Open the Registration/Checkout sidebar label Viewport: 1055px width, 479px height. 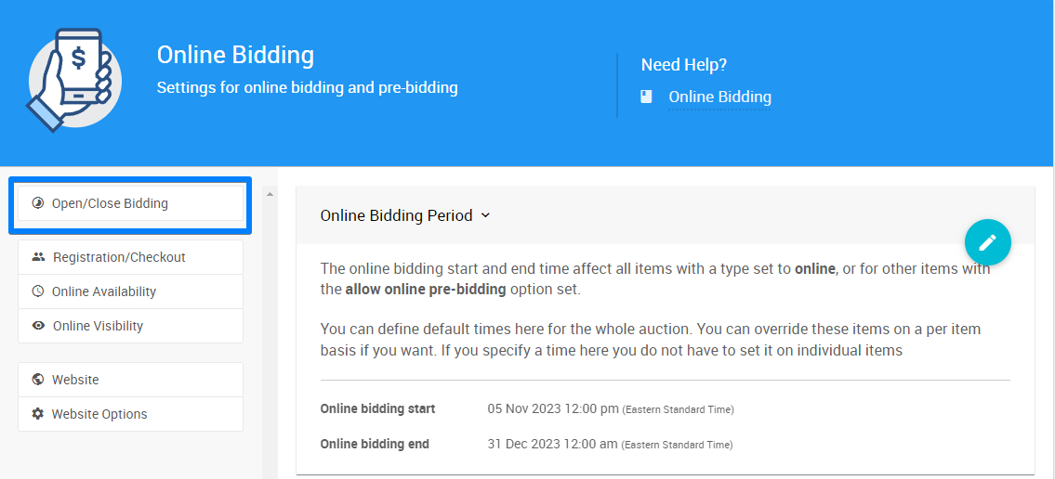(x=119, y=257)
